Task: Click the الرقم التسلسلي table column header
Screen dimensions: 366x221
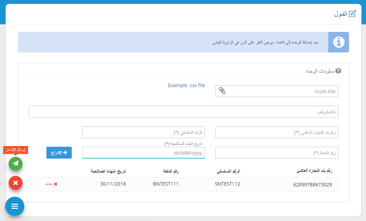Action: [x=227, y=171]
